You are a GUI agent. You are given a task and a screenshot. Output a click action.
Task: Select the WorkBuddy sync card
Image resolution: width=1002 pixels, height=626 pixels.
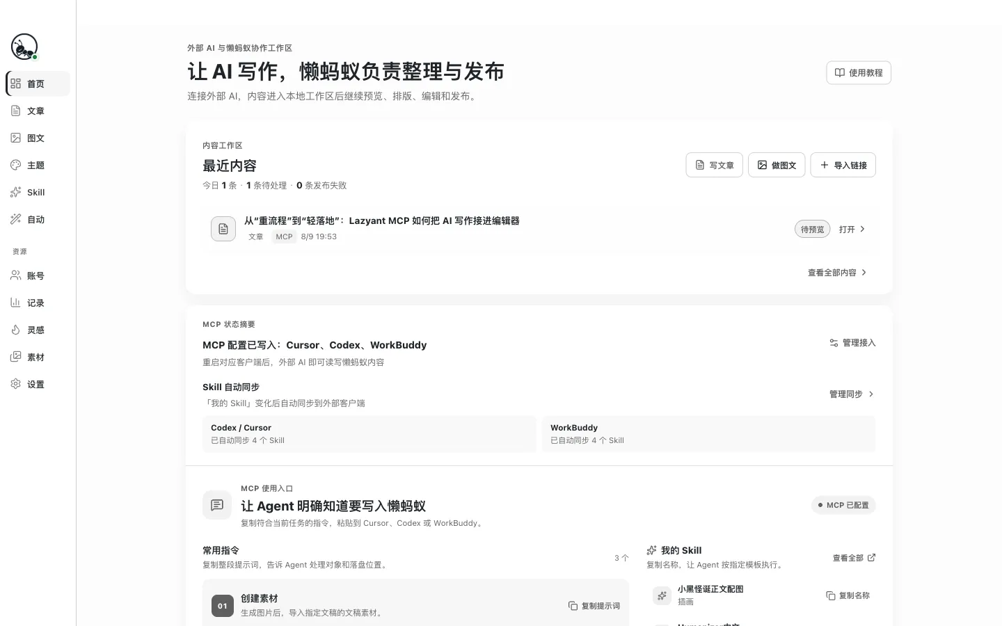pyautogui.click(x=709, y=434)
